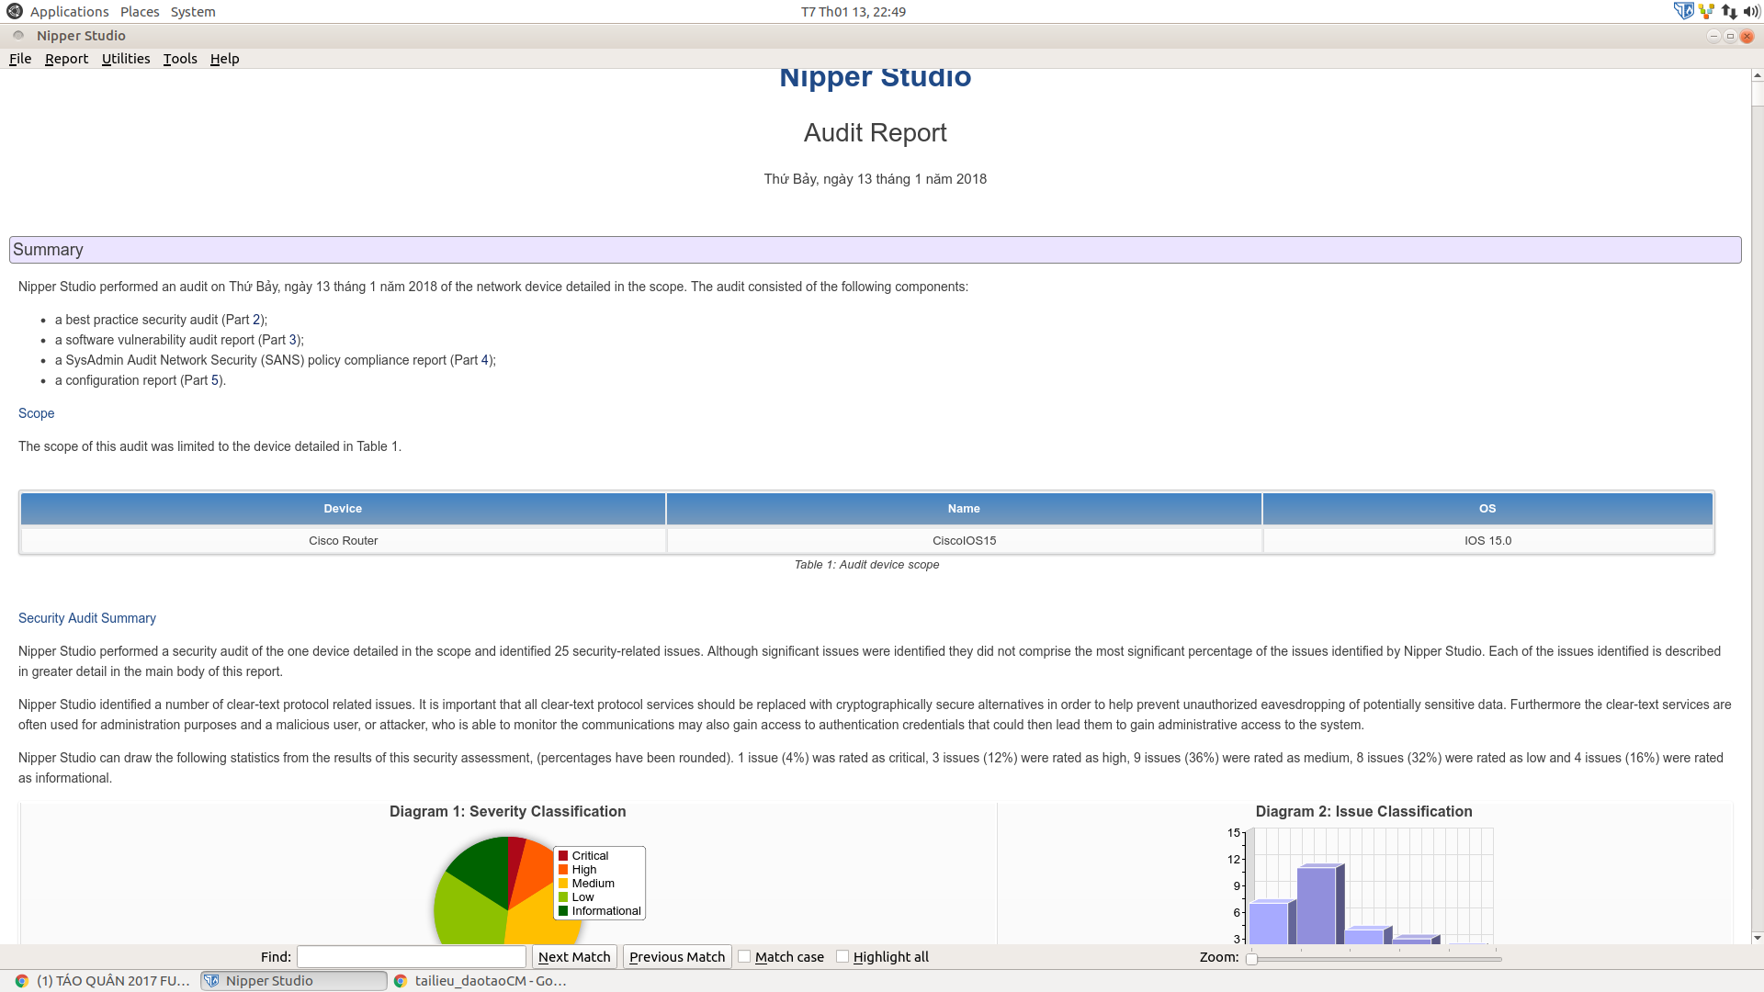Click the scrollbar down arrow
The width and height of the screenshot is (1764, 992).
click(x=1756, y=938)
